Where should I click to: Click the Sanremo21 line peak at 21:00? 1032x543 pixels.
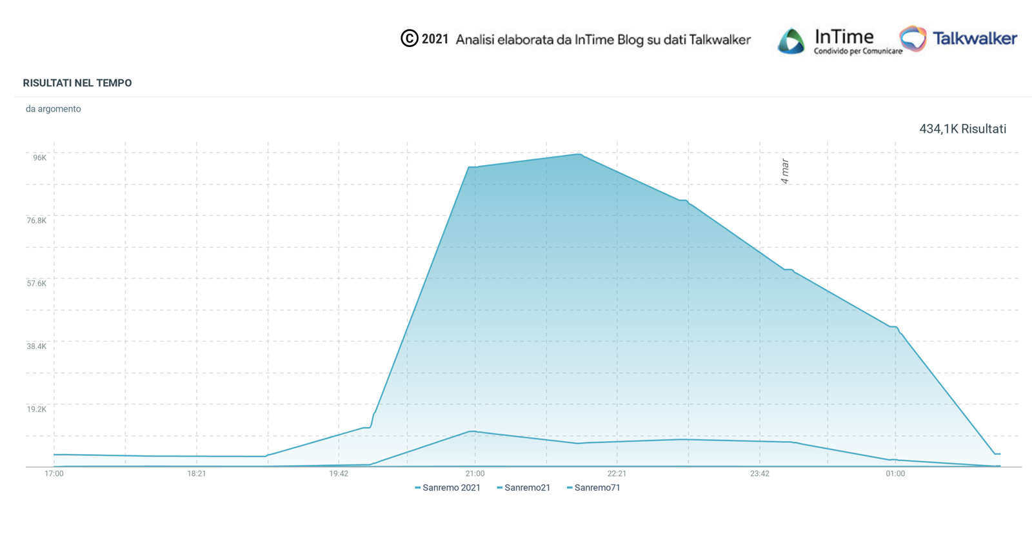point(473,431)
